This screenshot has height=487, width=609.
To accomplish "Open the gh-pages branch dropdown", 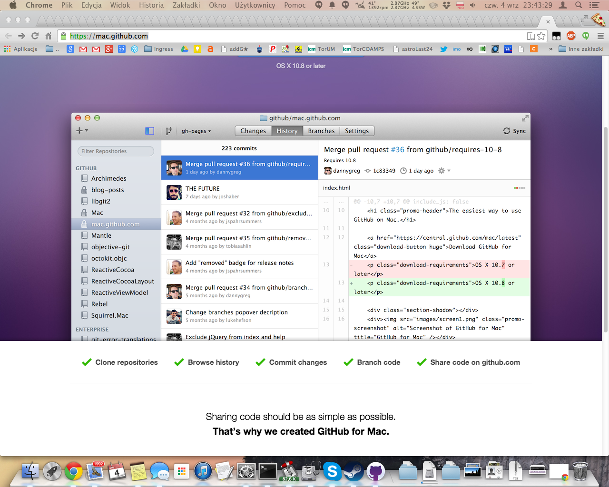I will 196,131.
